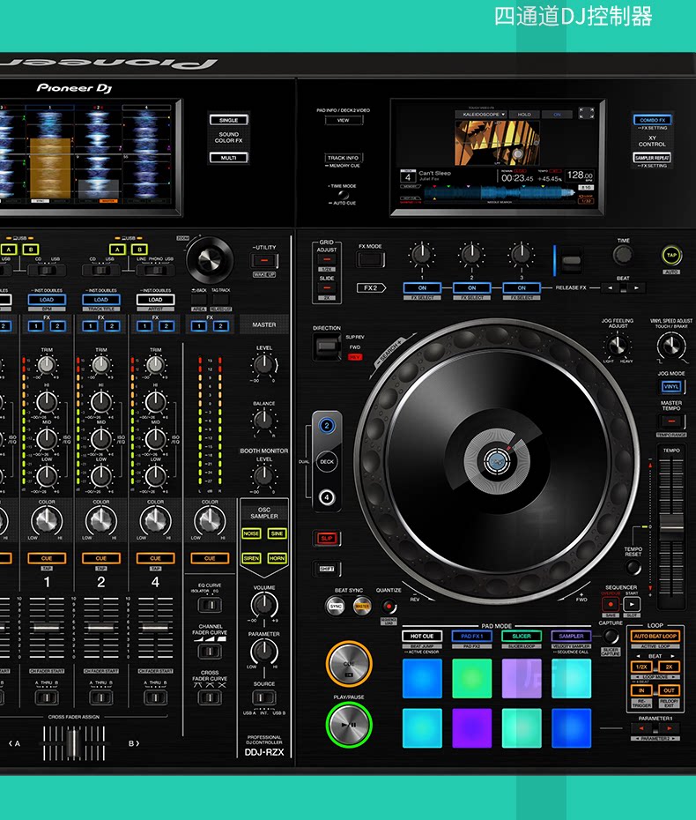The height and width of the screenshot is (820, 696).
Task: Select deck 4 button
Action: pyautogui.click(x=327, y=496)
